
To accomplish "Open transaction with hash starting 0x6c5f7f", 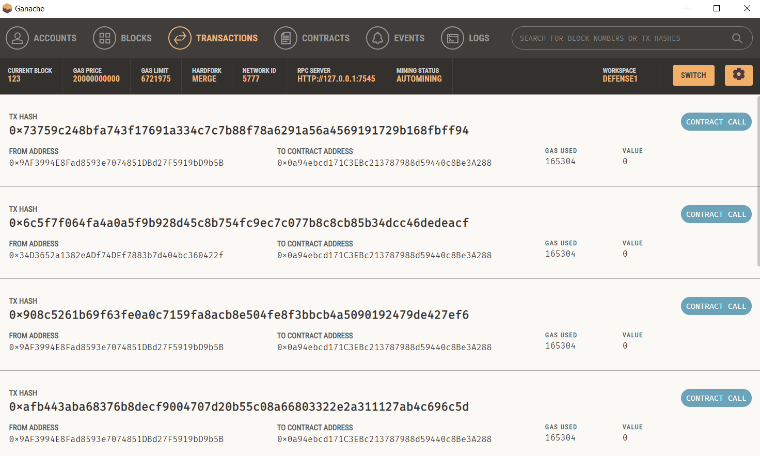I will pyautogui.click(x=239, y=223).
